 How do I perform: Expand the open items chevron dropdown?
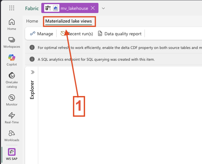point(103,8)
